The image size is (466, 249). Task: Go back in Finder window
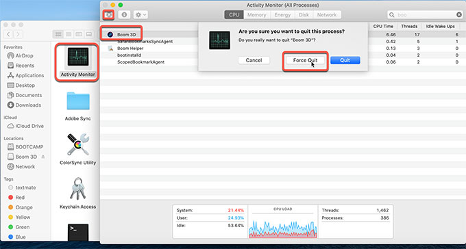coord(8,34)
